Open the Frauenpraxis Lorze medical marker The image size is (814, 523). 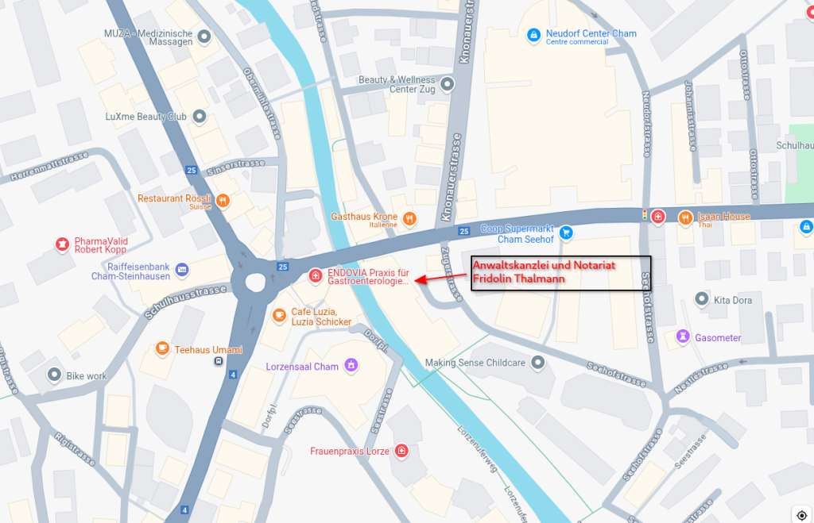[x=401, y=451]
